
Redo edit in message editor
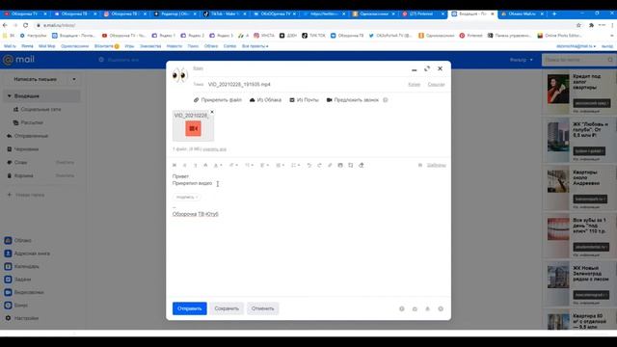pos(319,165)
